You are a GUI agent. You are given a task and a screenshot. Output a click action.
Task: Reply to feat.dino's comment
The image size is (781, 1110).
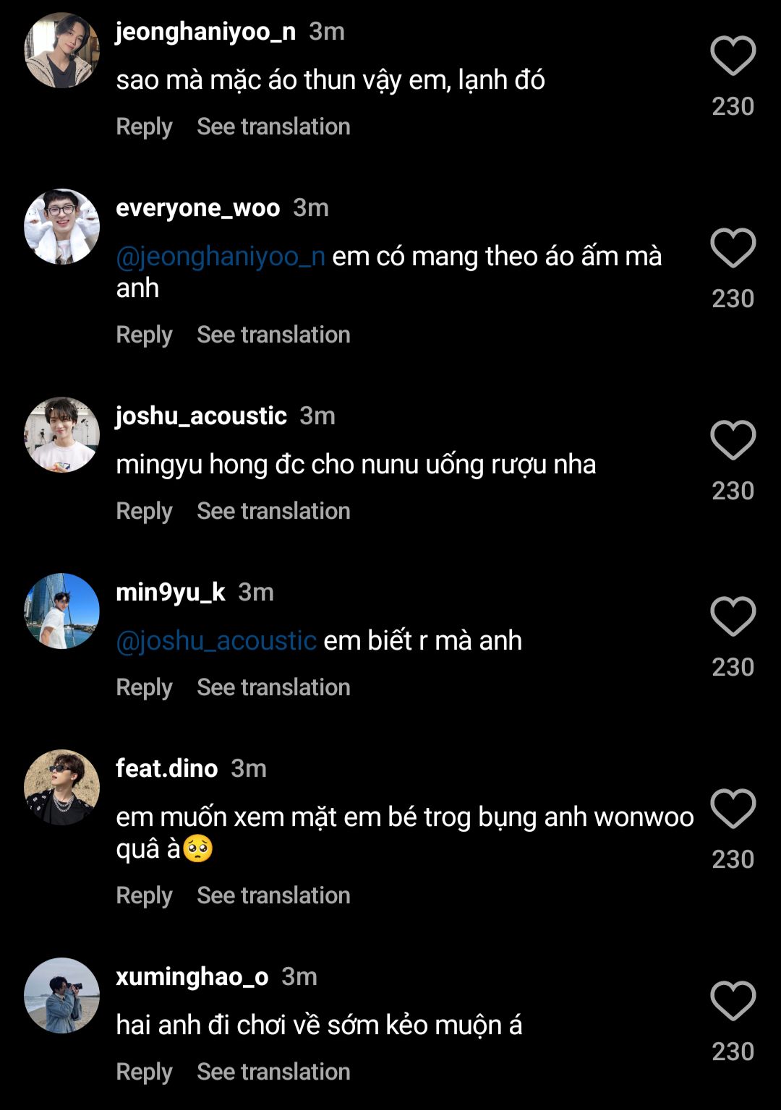144,895
